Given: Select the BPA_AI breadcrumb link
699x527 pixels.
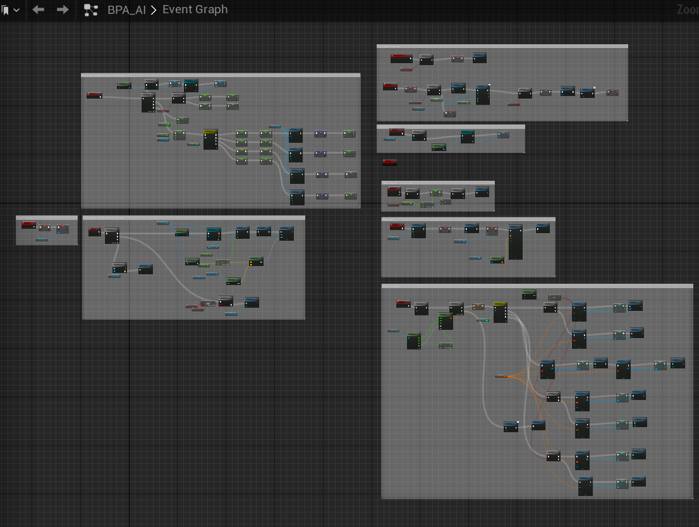Looking at the screenshot, I should (126, 10).
